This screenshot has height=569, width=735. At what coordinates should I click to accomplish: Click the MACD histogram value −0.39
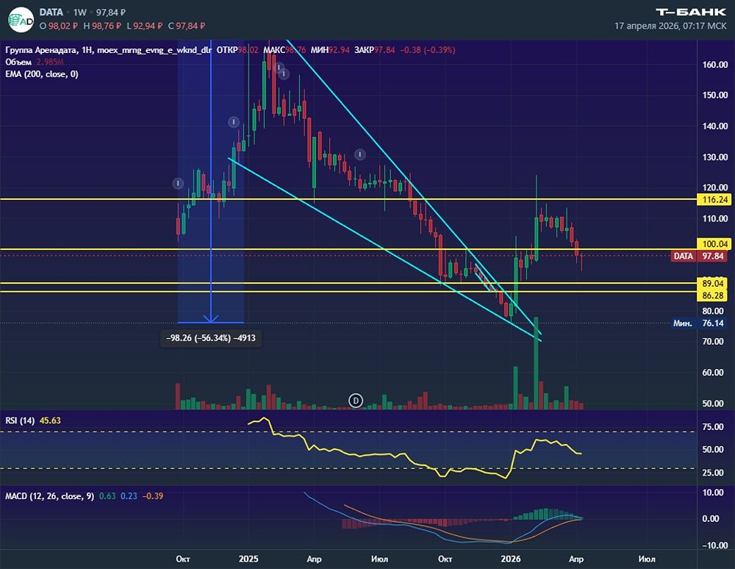(x=153, y=496)
